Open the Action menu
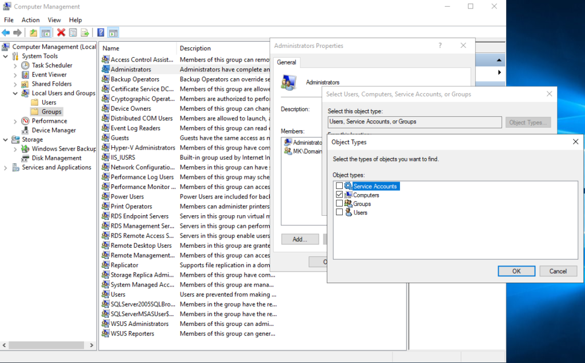This screenshot has height=363, width=585. pyautogui.click(x=31, y=20)
